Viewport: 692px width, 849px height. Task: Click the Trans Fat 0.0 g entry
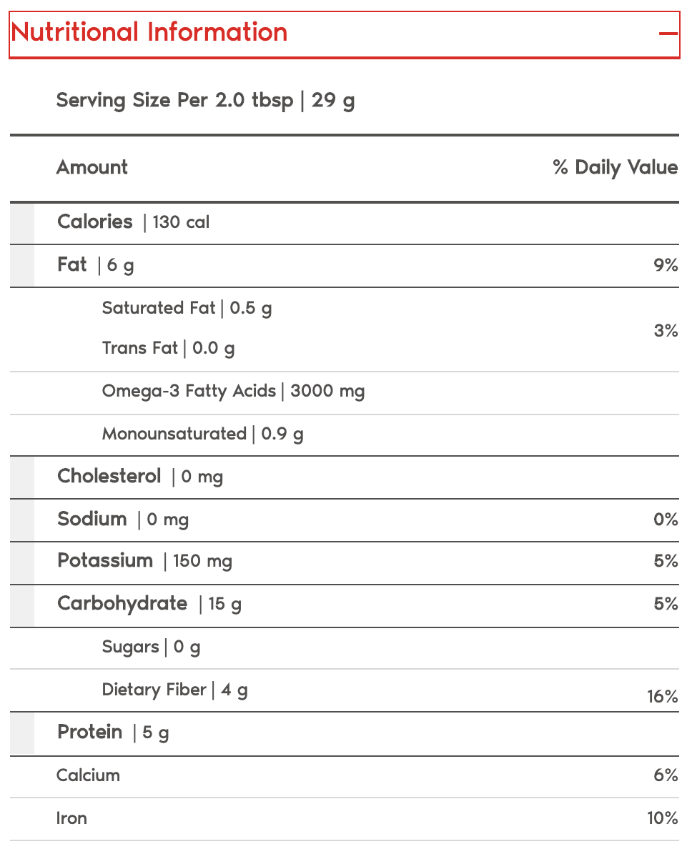168,348
